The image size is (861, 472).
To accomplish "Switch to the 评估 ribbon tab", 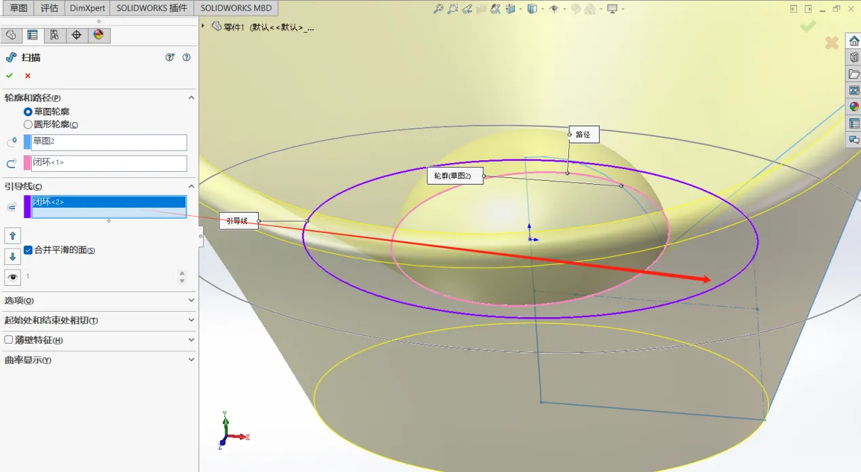I will click(x=50, y=8).
